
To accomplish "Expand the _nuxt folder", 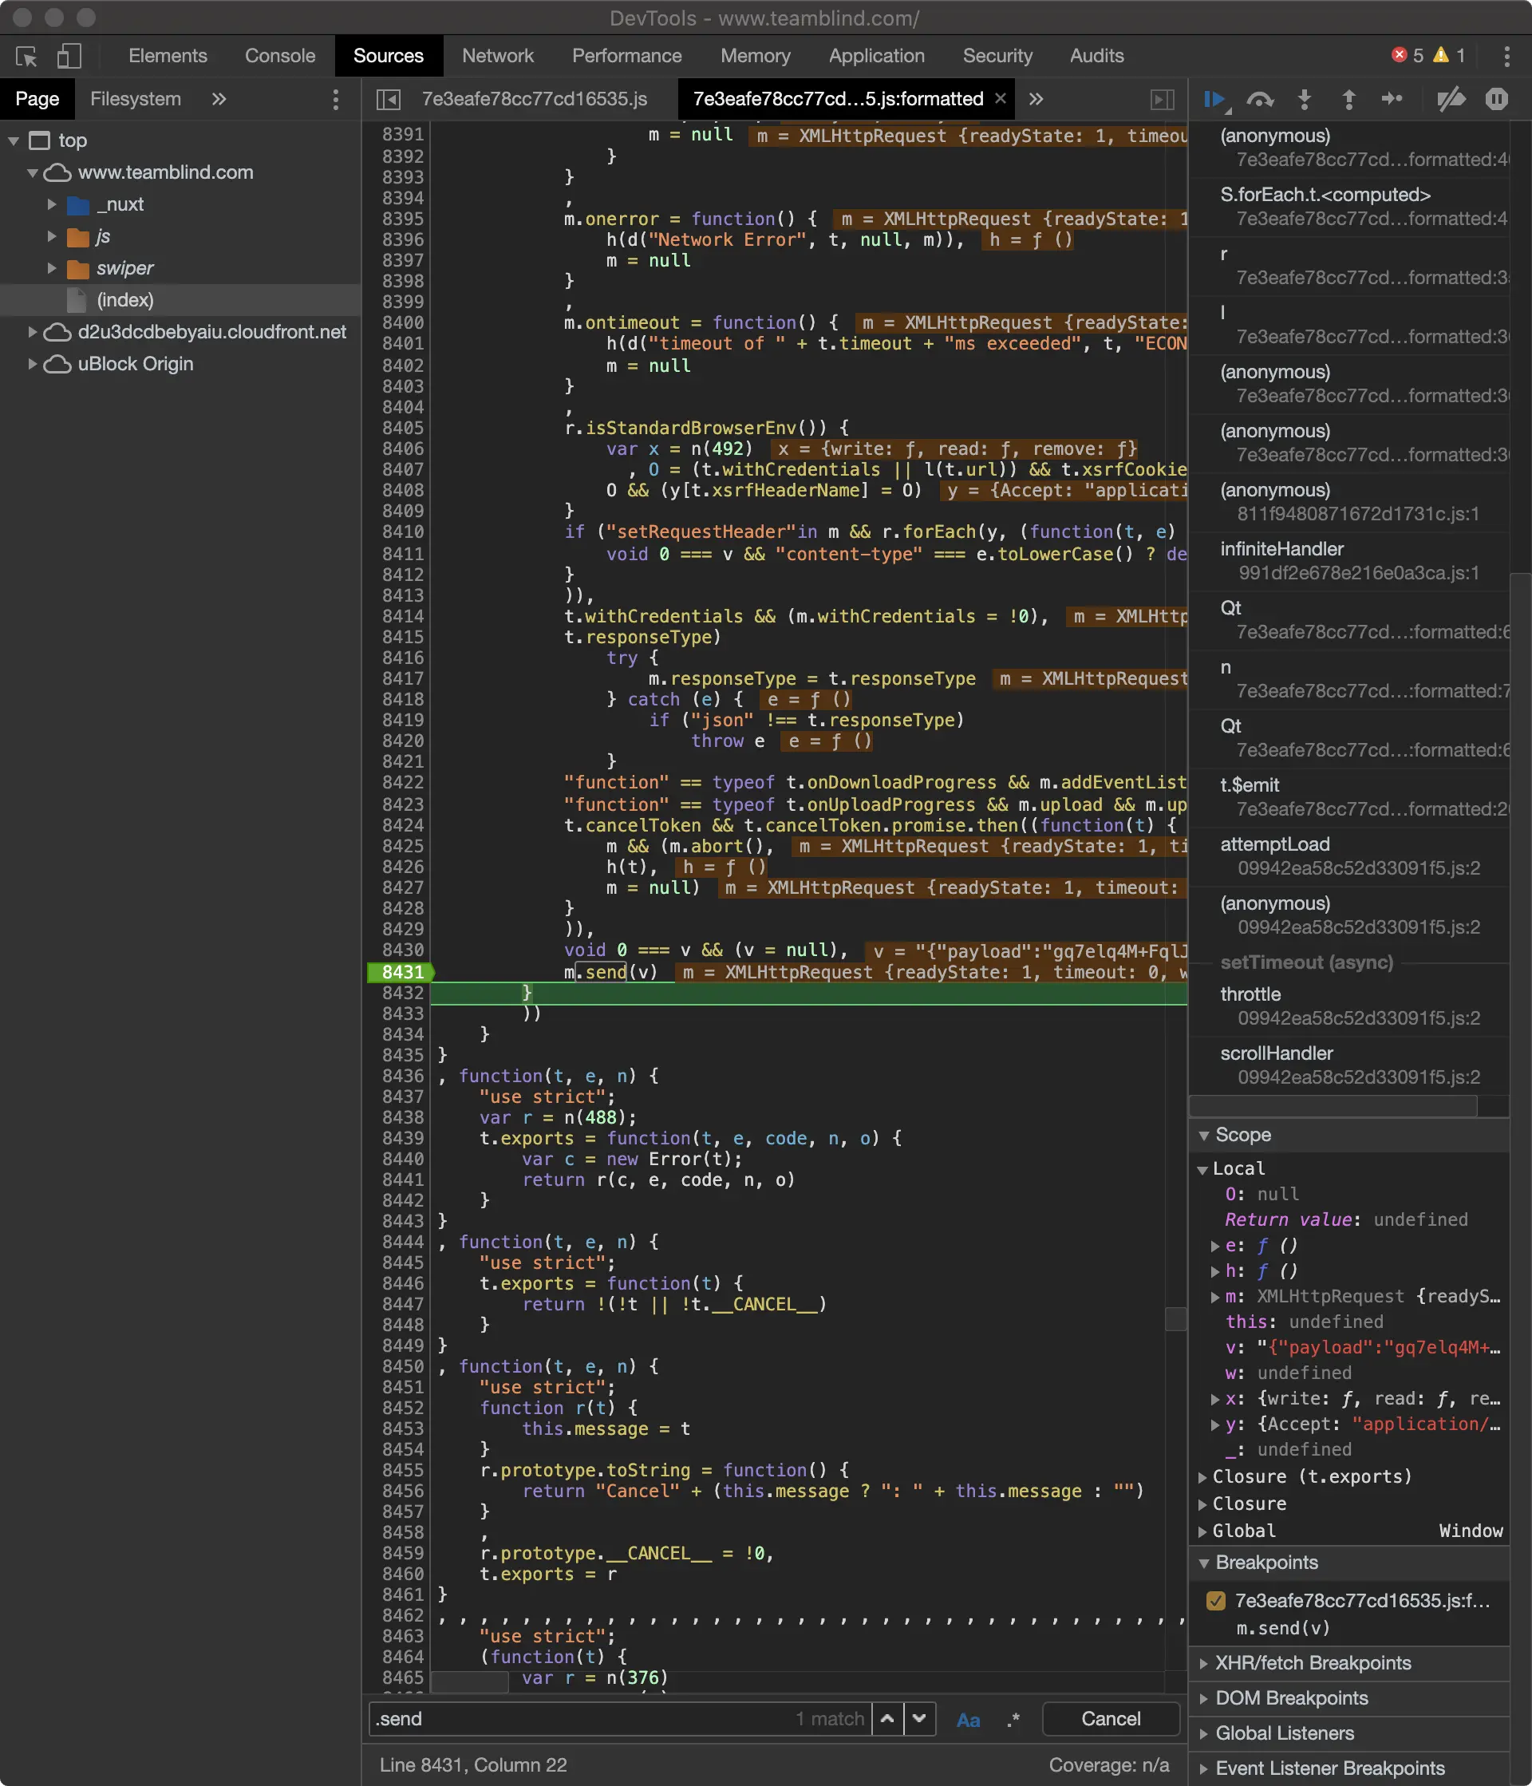I will coord(52,205).
